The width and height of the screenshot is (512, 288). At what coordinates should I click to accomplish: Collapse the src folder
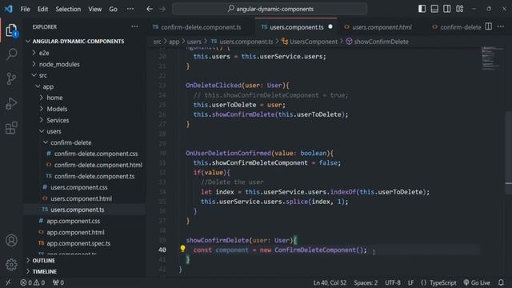(x=42, y=75)
